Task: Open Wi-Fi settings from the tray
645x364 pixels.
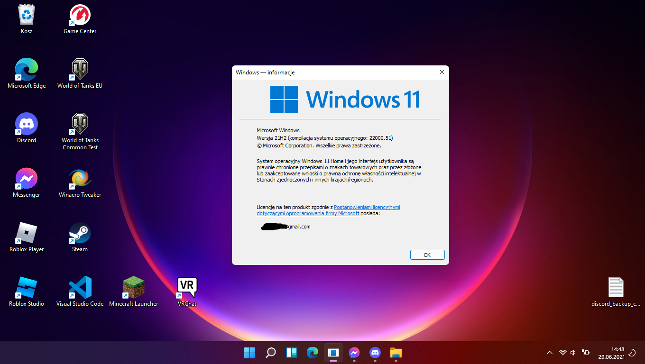Action: pos(562,352)
